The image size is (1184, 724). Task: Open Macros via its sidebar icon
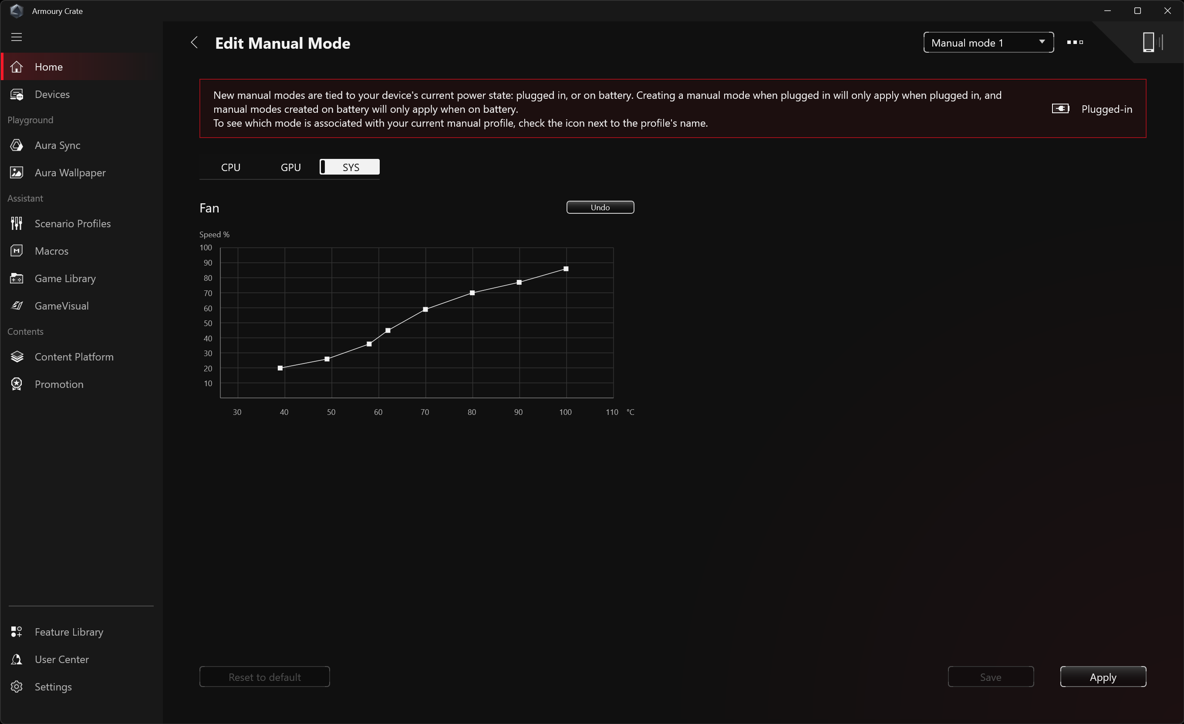[x=17, y=251]
